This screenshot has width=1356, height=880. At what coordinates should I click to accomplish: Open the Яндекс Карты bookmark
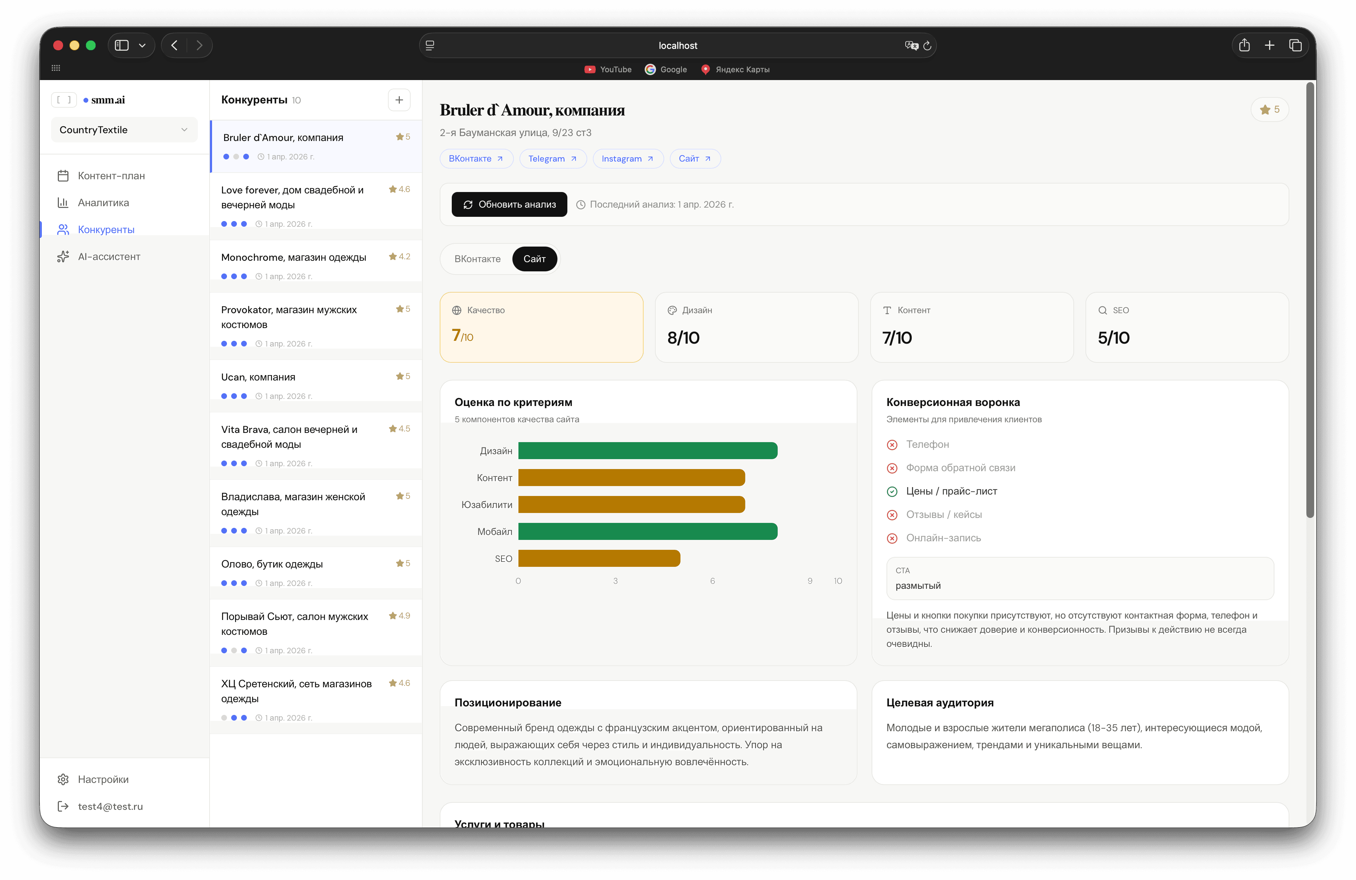[735, 69]
